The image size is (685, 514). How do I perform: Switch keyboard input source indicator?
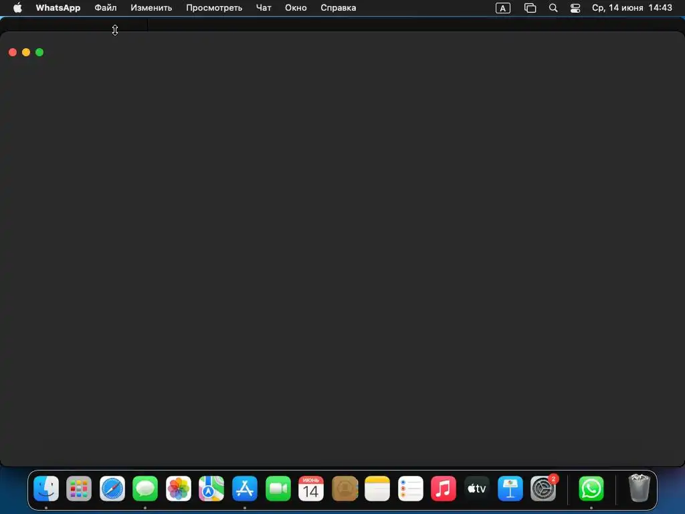click(503, 8)
